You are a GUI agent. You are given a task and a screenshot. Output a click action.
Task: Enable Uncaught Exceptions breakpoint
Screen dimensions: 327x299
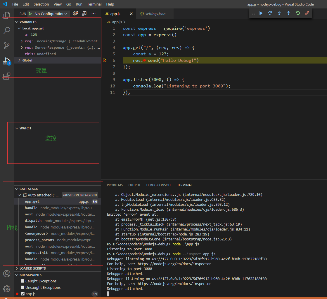(23, 288)
